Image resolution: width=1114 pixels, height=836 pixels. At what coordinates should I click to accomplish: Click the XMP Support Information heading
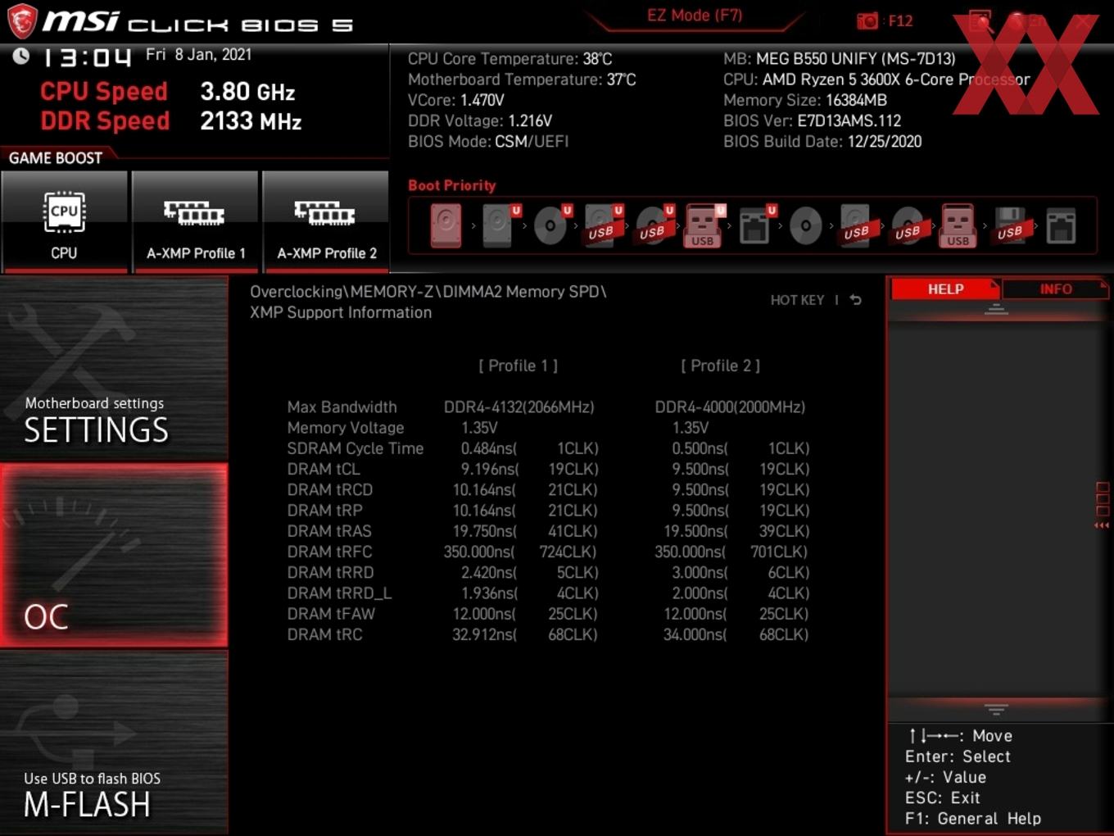[341, 312]
